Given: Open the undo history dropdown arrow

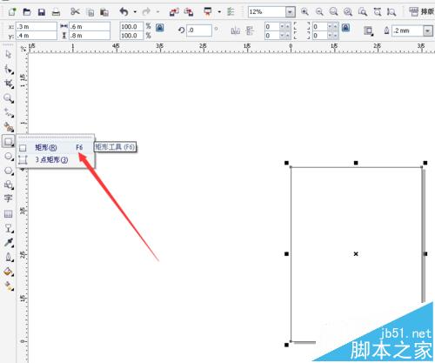Looking at the screenshot, I should [x=135, y=12].
